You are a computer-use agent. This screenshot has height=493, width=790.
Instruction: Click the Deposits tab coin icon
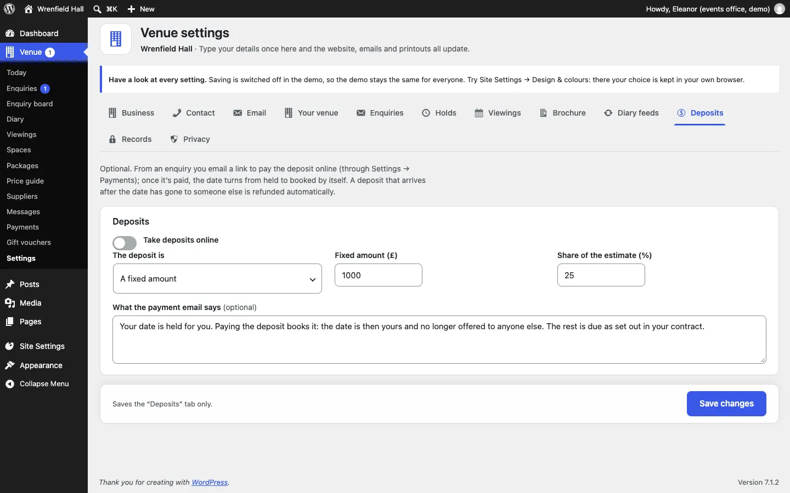pyautogui.click(x=681, y=113)
